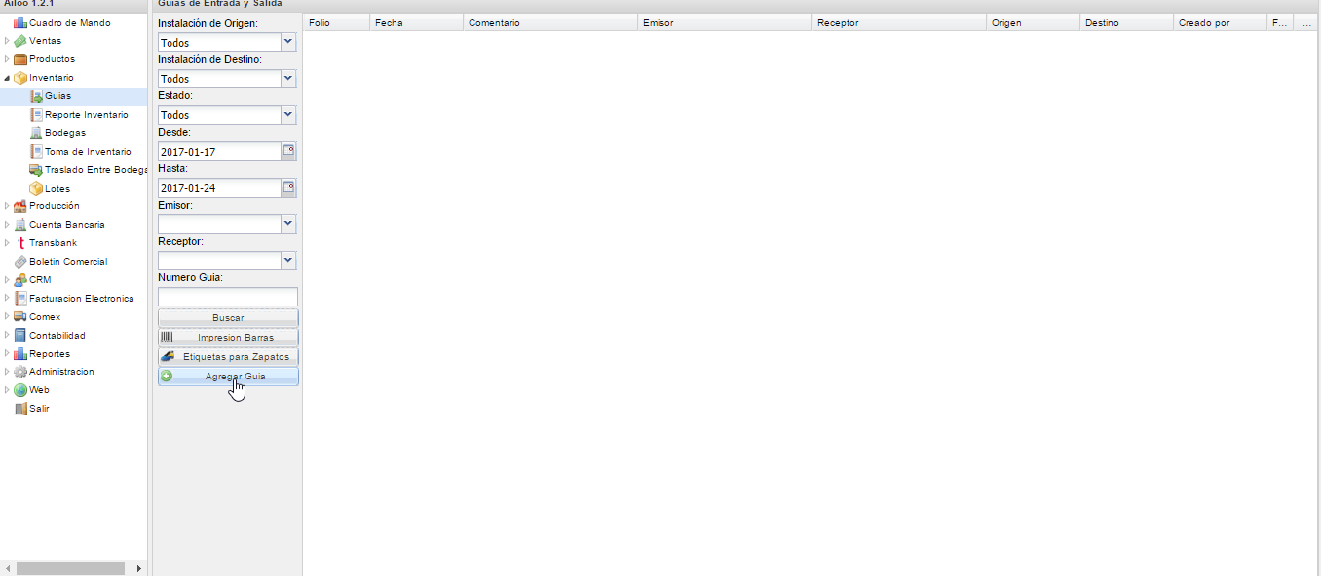Viewport: 1321px width, 576px height.
Task: Click the Facturacion Electronica icon
Action: pos(20,299)
